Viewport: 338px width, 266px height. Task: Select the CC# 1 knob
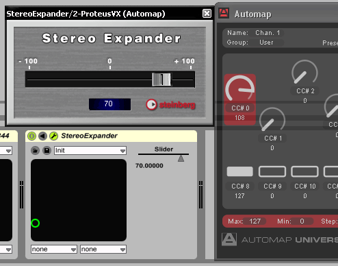coord(272,119)
